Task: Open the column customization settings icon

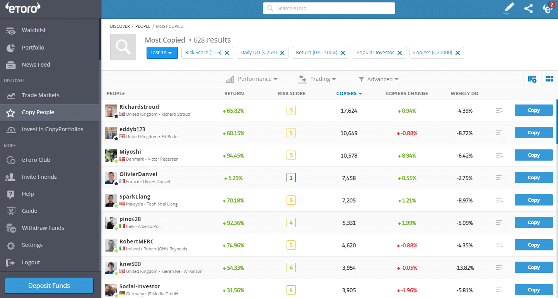Action: click(532, 79)
